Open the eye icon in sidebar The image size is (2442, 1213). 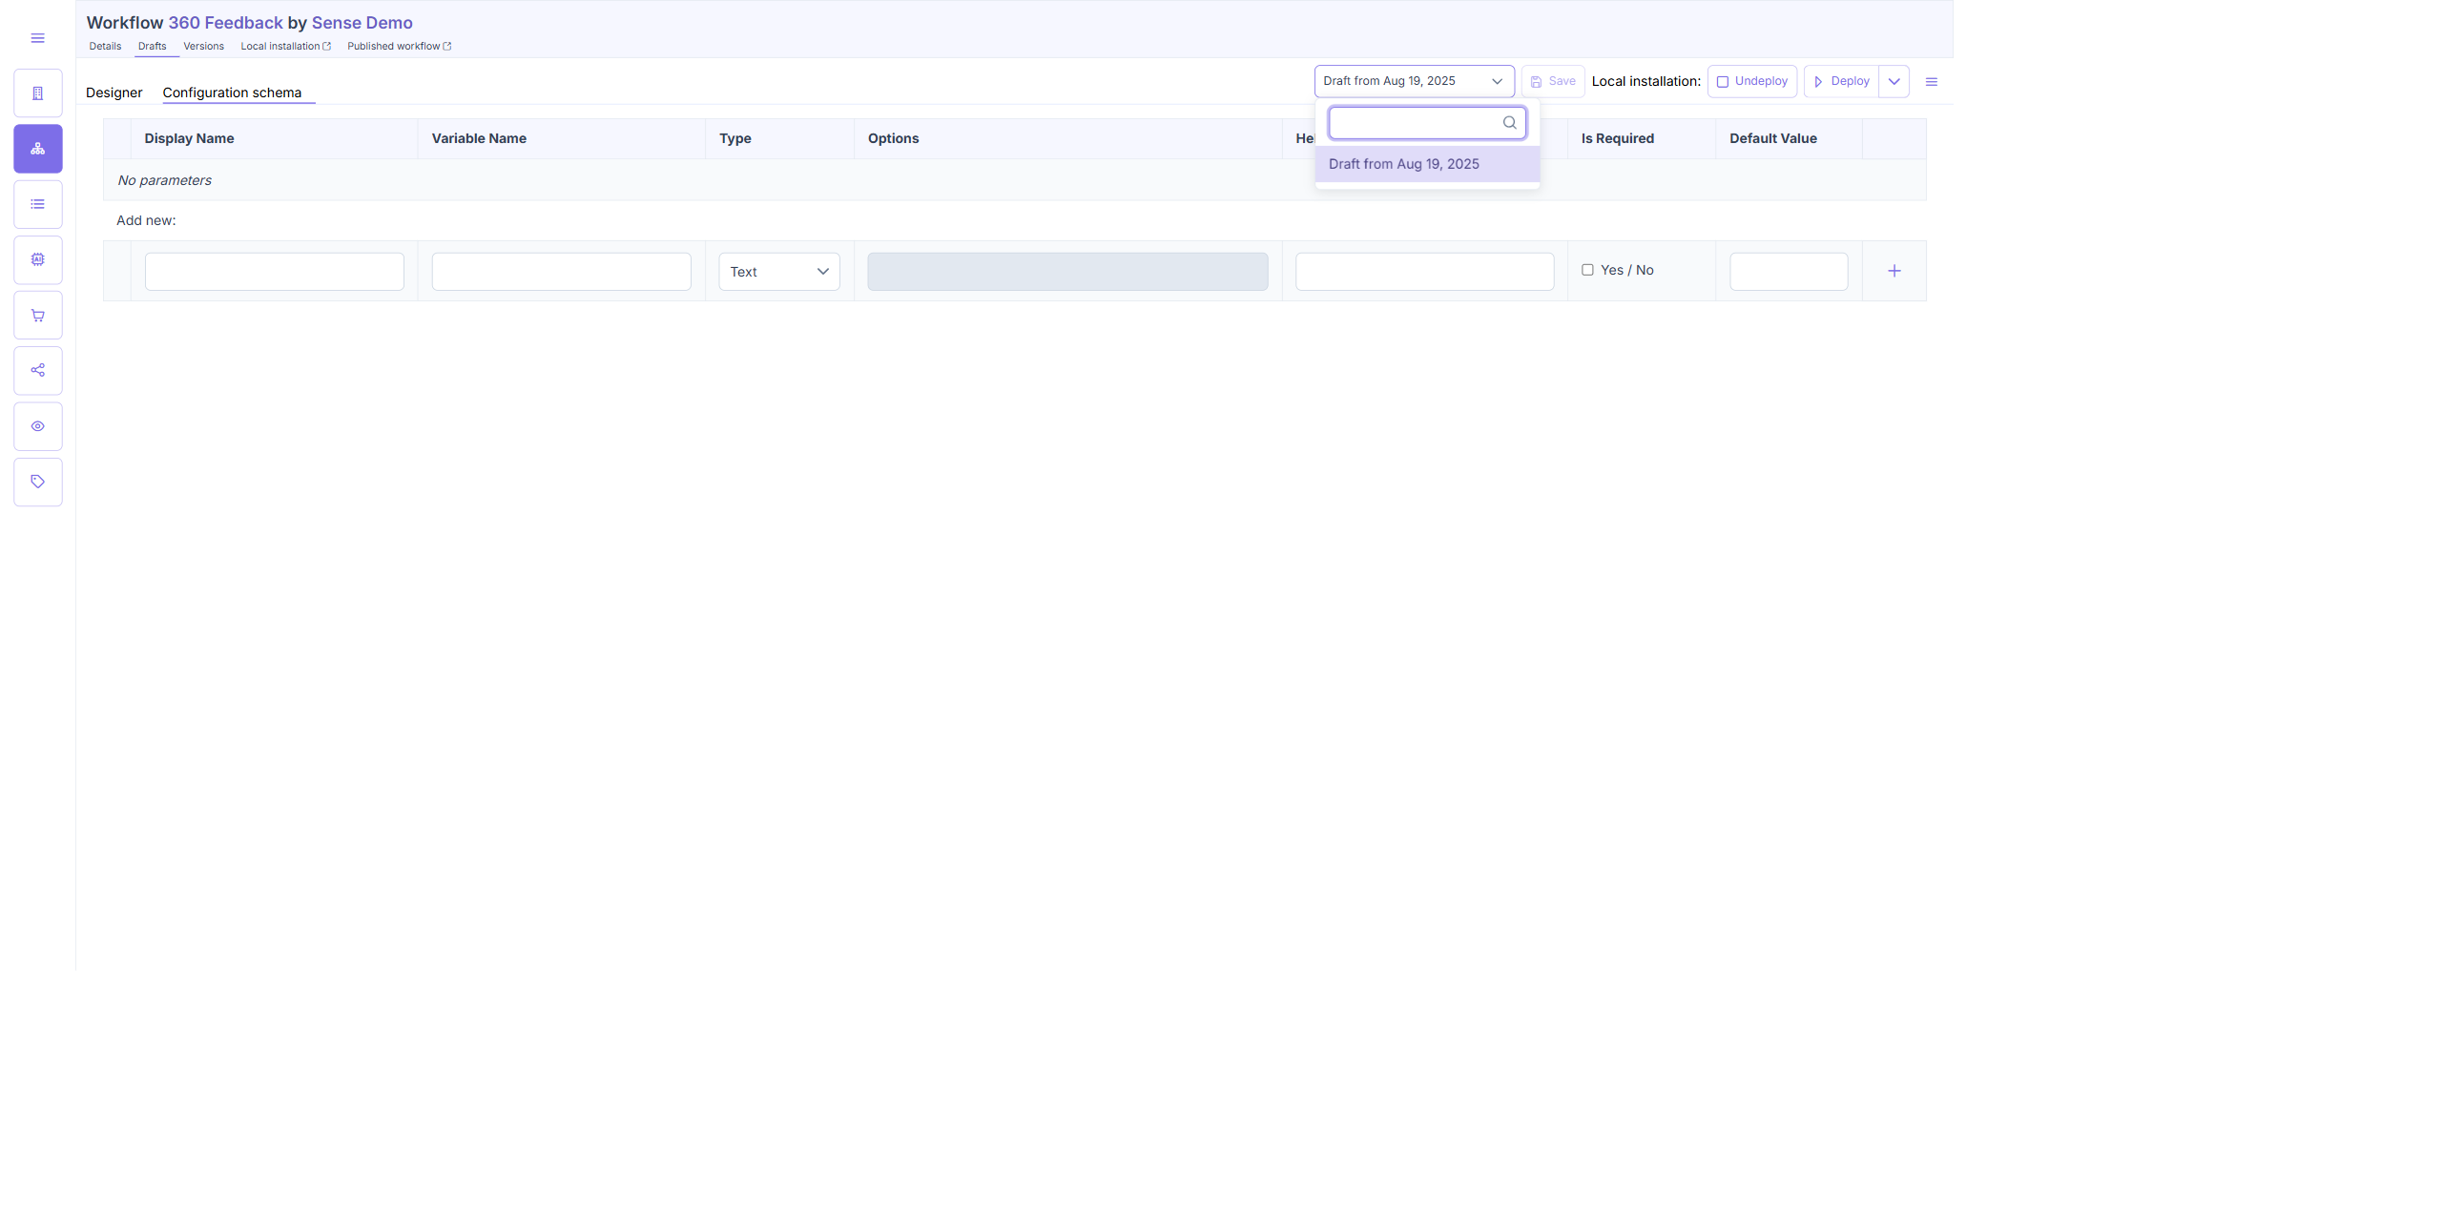click(38, 426)
